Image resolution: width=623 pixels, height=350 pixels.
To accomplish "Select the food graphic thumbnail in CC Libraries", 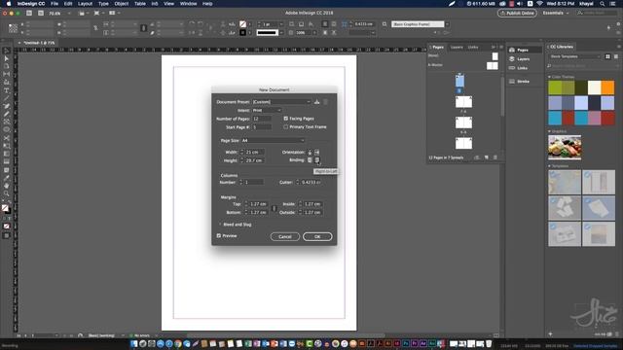I will (565, 147).
